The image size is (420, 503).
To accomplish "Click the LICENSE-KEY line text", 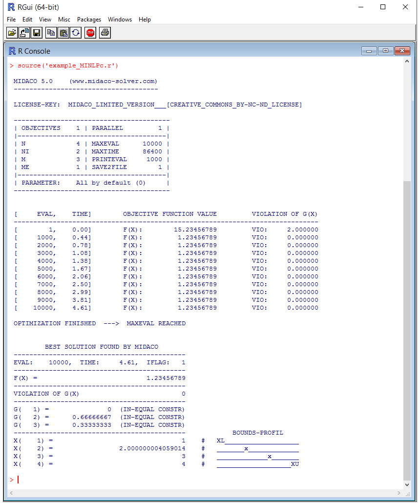I will point(158,105).
